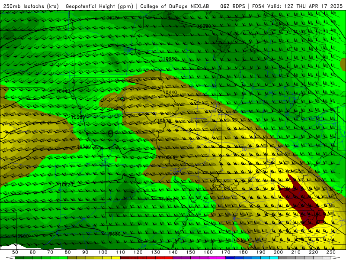346x260 pixels.
Task: Click the 90 value on the color scale
Action: [85, 252]
